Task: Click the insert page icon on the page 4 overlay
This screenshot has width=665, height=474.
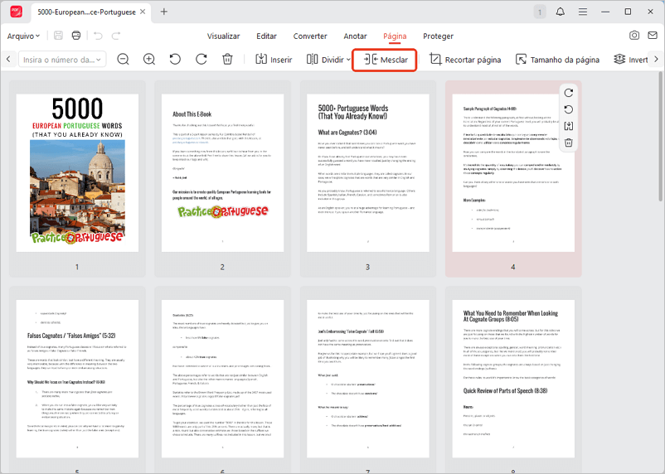Action: [569, 126]
